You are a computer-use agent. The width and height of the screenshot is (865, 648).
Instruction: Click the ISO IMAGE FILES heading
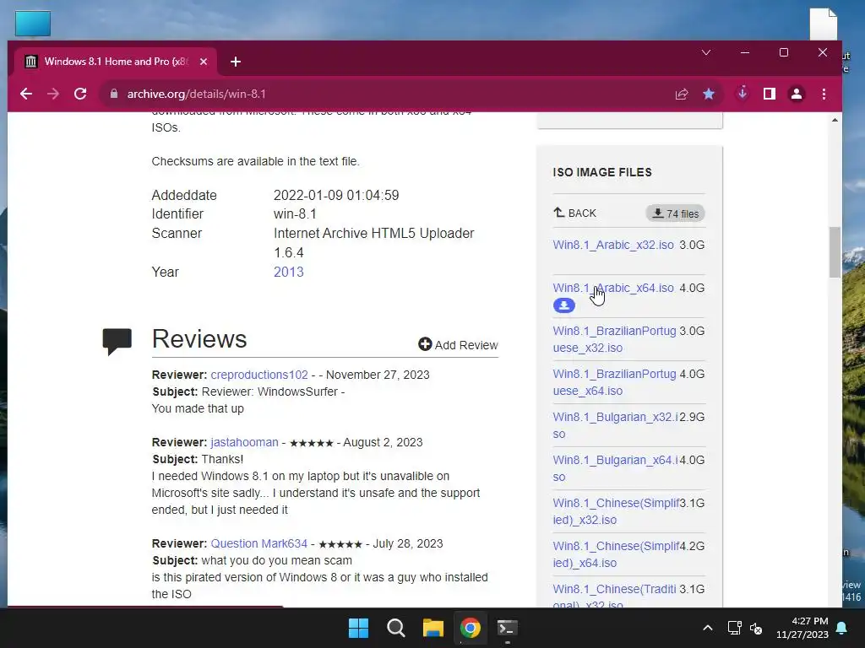click(x=601, y=172)
